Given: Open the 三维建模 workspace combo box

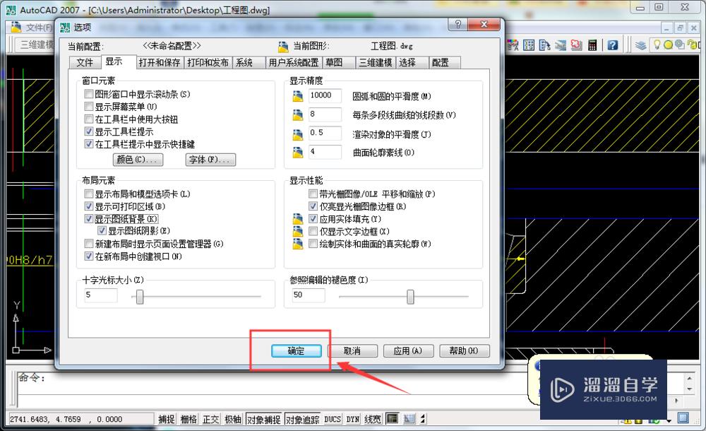Looking at the screenshot, I should tap(35, 45).
